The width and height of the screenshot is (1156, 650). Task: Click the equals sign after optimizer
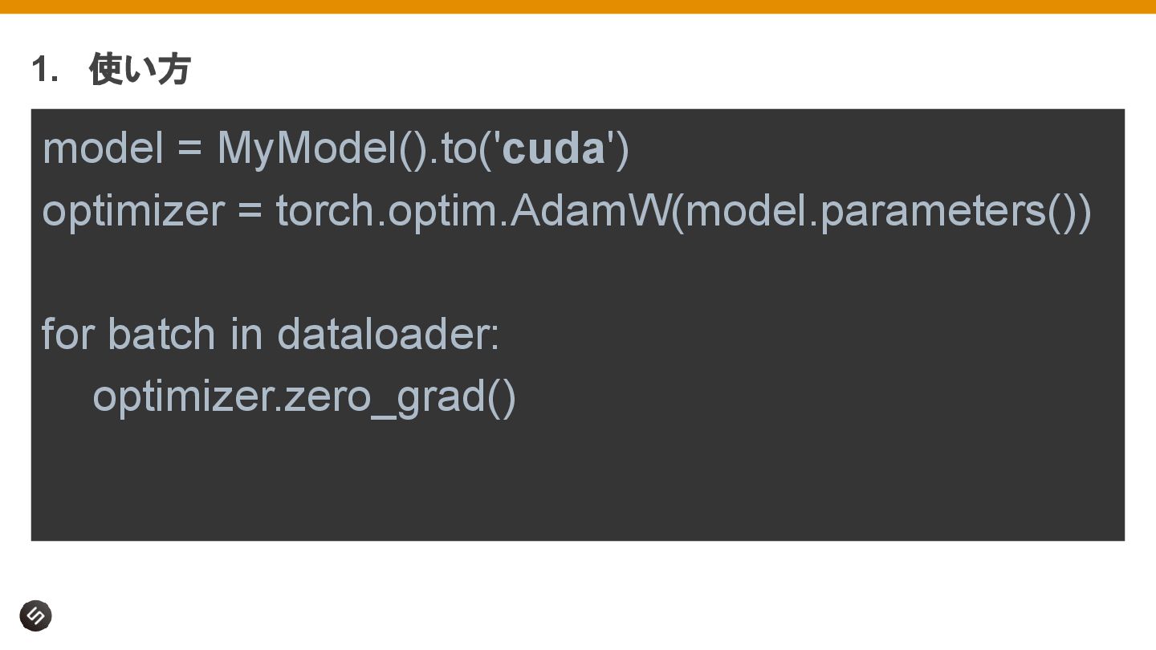(250, 212)
